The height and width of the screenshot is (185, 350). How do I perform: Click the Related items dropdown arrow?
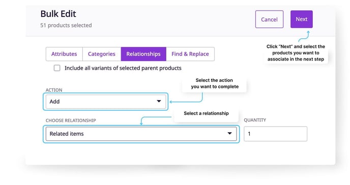[x=229, y=133]
